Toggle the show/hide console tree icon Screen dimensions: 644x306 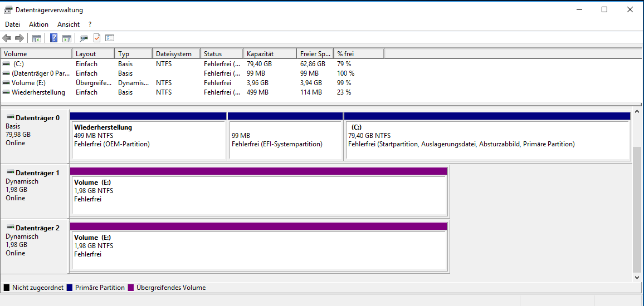pos(37,38)
